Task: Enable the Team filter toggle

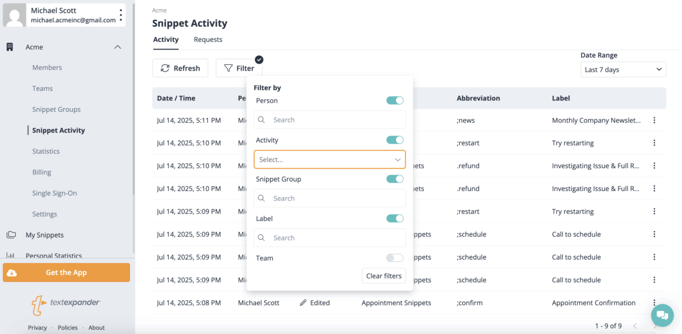Action: point(395,258)
